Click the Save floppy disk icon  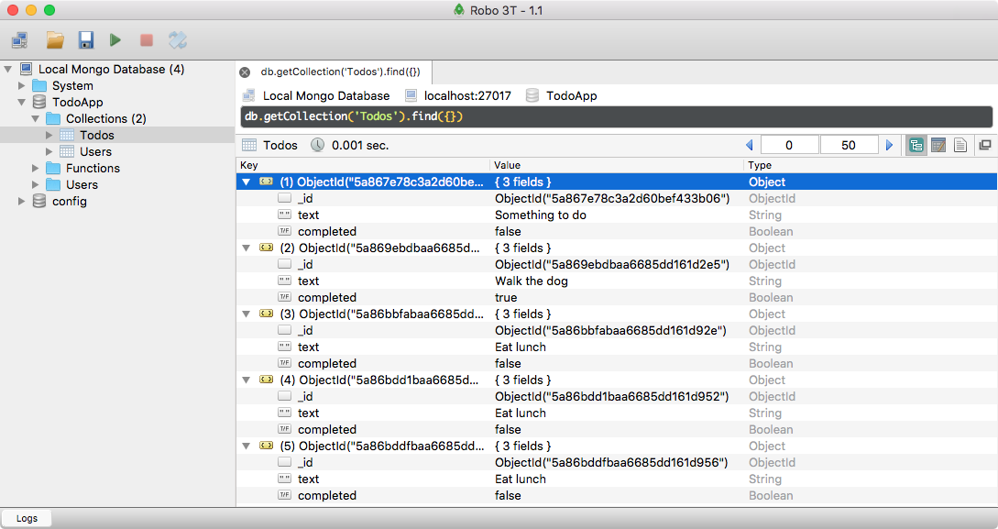86,39
